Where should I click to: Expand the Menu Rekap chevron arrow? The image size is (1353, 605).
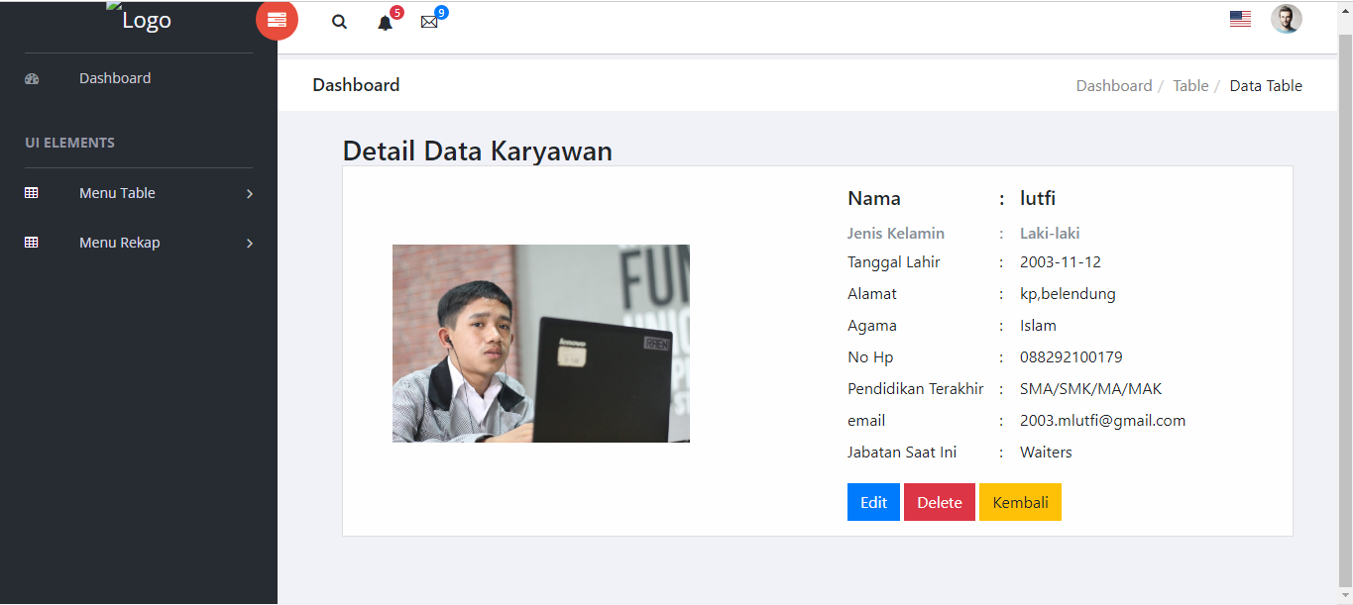(250, 244)
